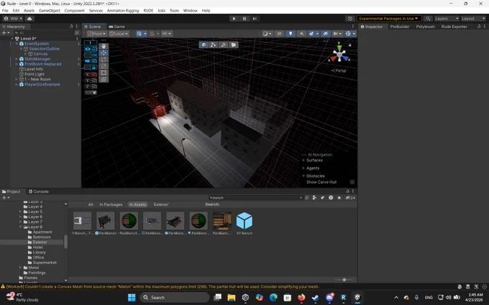Open the Layers dropdown
Viewport: 489px width, 305px height.
[x=447, y=19]
